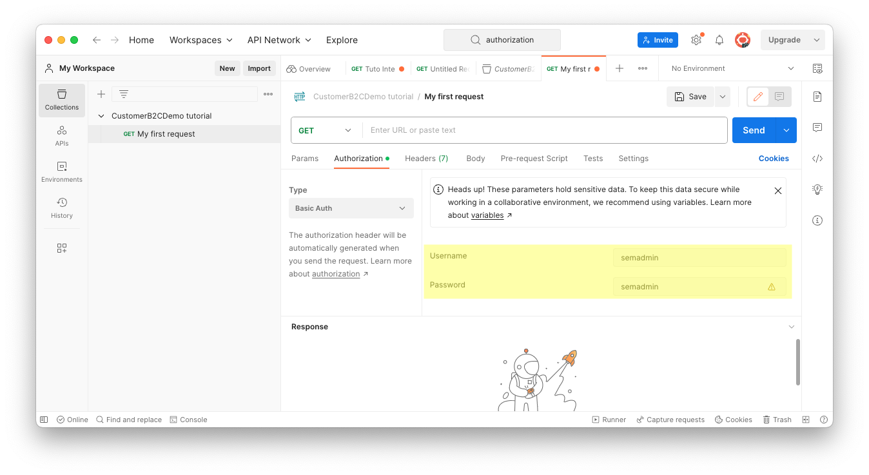869x475 pixels.
Task: Open the authorization learn more link
Action: tap(336, 274)
